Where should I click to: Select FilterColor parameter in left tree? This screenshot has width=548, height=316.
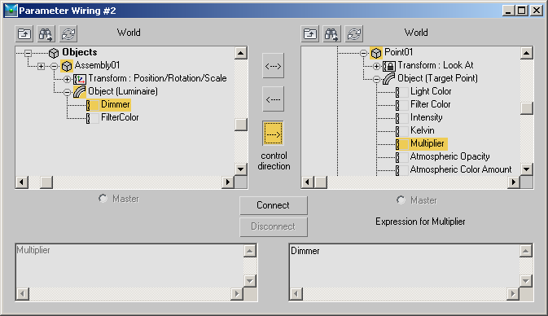tap(120, 117)
